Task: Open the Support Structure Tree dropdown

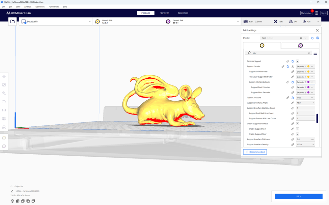Action: click(305, 98)
